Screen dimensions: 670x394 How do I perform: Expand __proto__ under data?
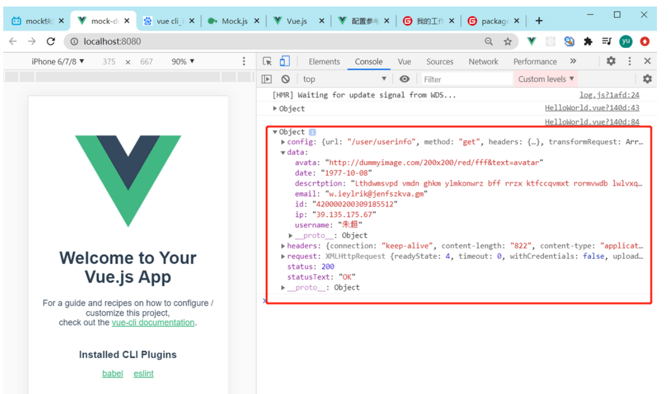pos(291,235)
